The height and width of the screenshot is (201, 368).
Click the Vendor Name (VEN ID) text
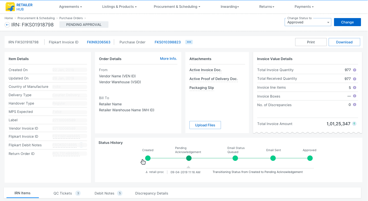click(117, 76)
